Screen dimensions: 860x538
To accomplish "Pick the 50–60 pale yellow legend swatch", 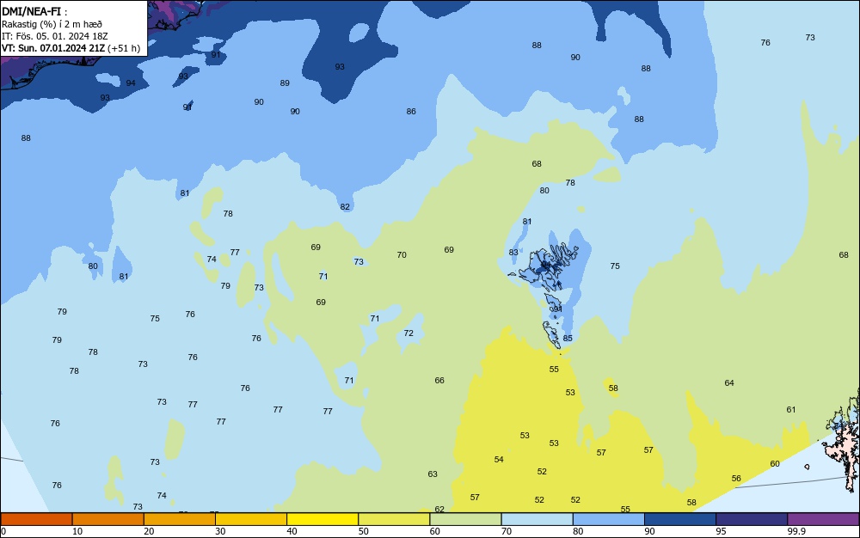I will 394,519.
